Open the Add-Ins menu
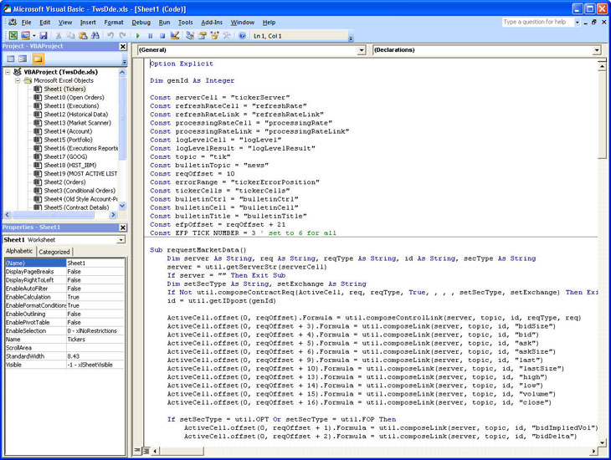The height and width of the screenshot is (460, 611). (212, 23)
